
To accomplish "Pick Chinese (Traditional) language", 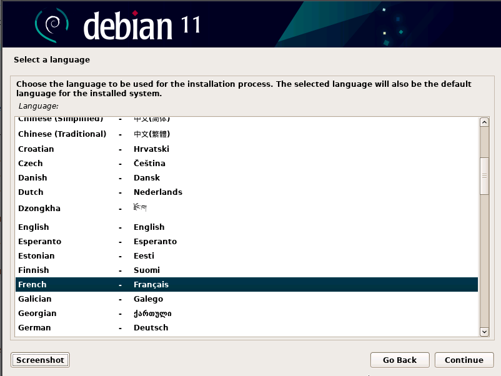I will 62,134.
